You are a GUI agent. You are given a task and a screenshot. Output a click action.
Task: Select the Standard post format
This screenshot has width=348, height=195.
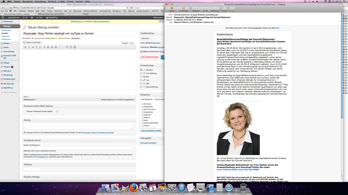coord(141,70)
